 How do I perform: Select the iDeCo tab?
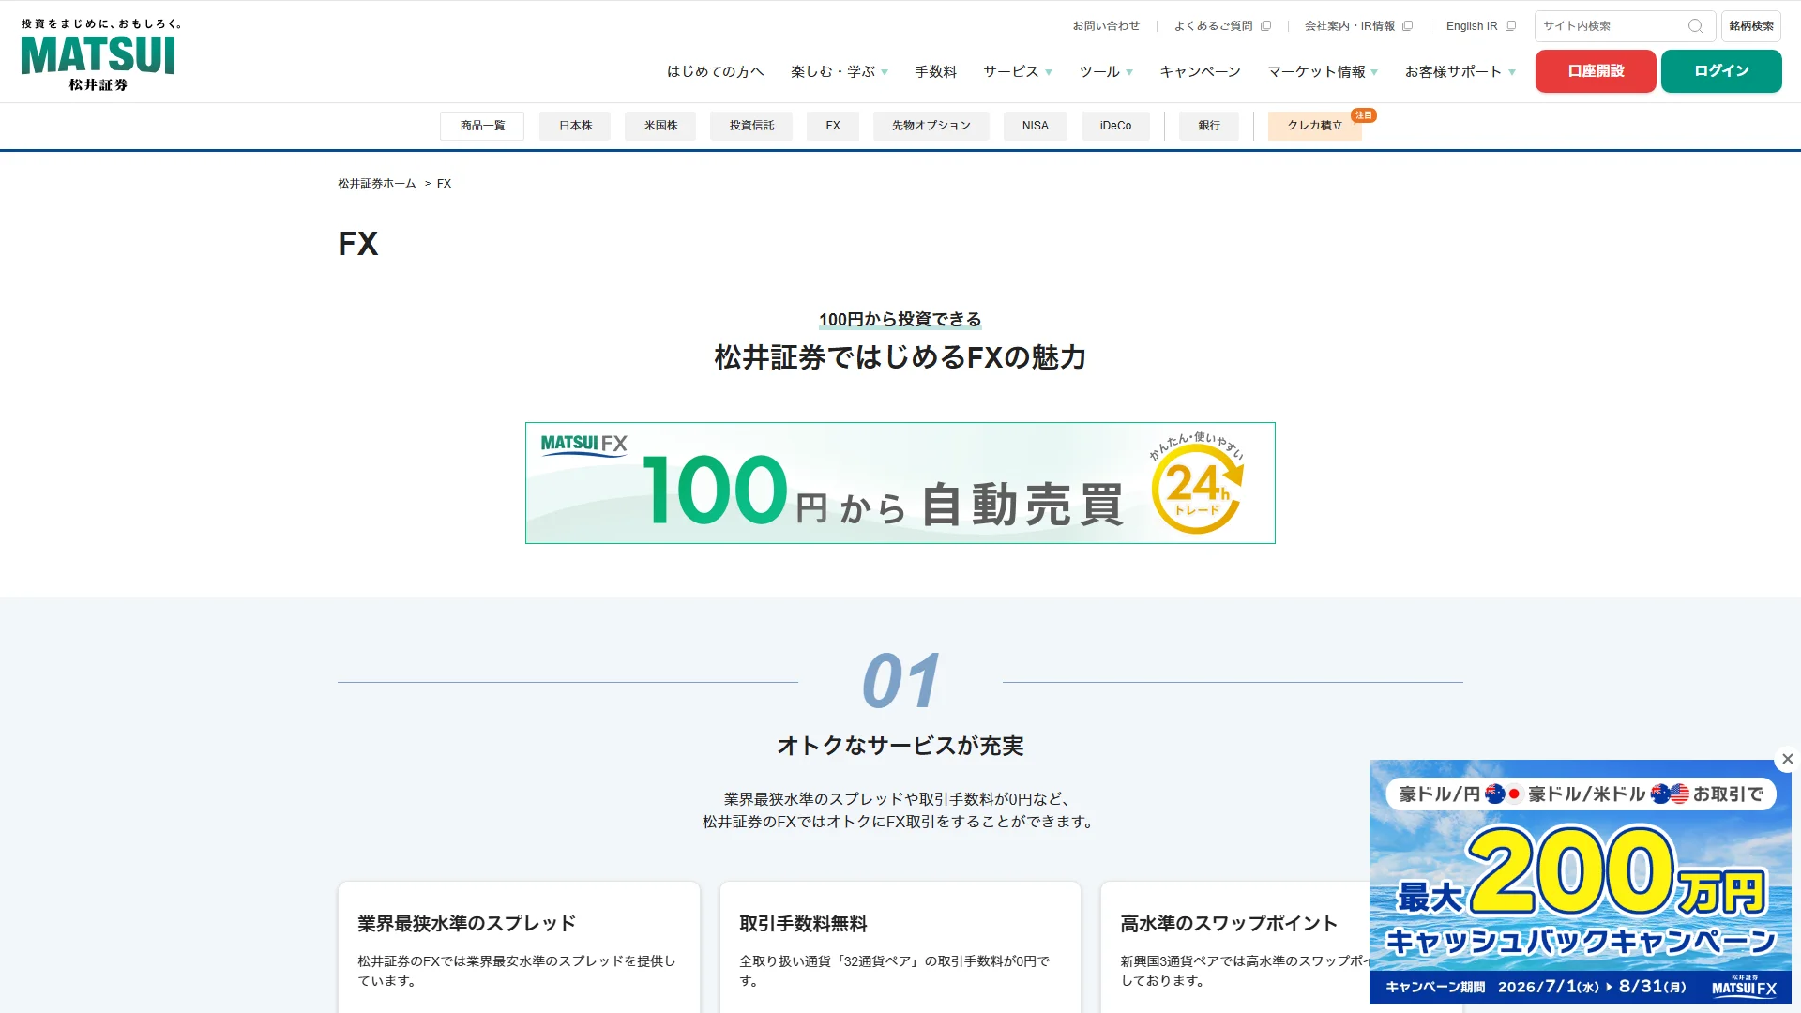tap(1115, 126)
